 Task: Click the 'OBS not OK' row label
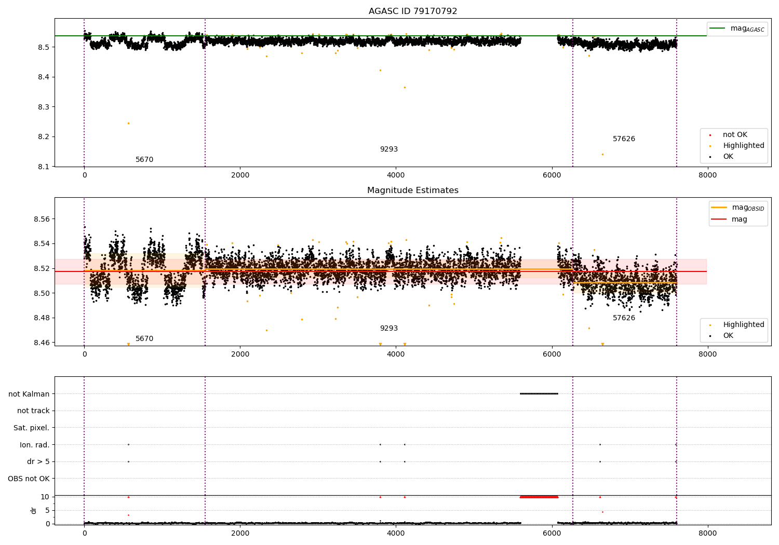click(29, 479)
